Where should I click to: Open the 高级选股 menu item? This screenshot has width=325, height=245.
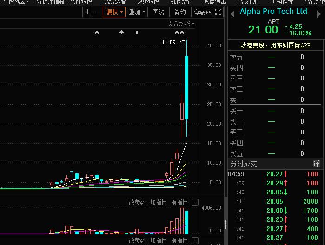(114, 2)
